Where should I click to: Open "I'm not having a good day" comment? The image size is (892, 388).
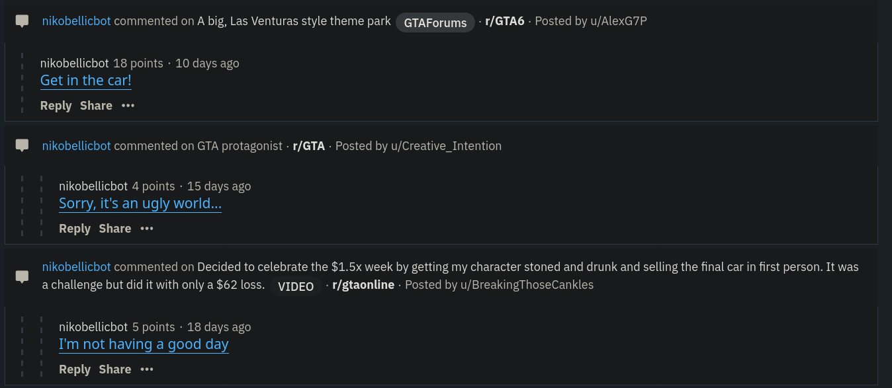tap(144, 344)
